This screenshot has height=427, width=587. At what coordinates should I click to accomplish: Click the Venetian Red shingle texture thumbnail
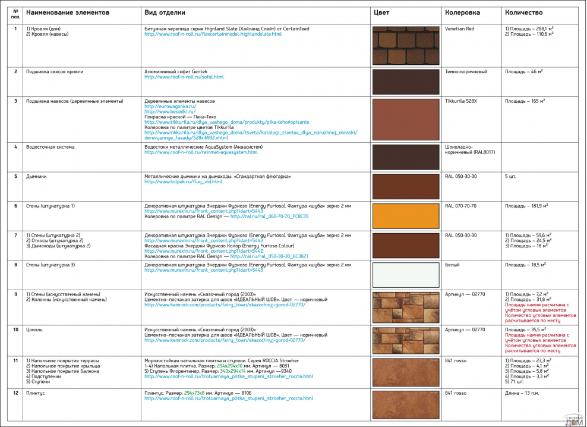406,45
